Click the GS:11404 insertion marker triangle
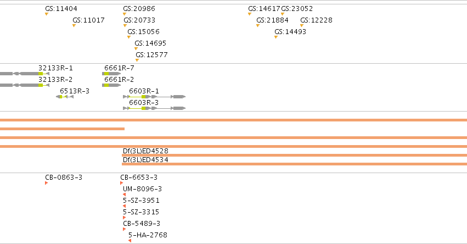467x244 pixels. tap(47, 14)
